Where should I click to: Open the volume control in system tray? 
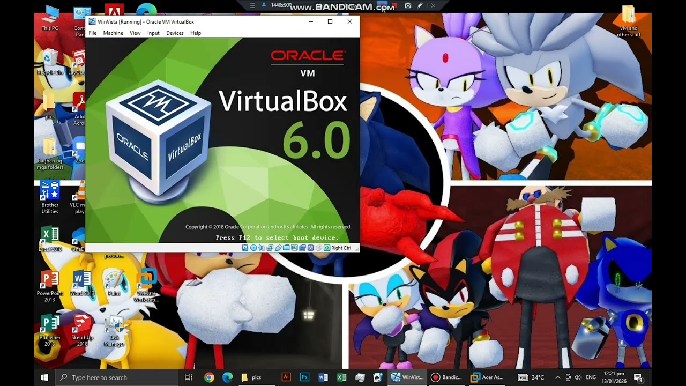pyautogui.click(x=578, y=377)
